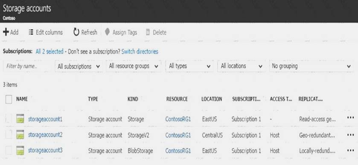Screen dimensions: 358x165
Task: Click the BlobStorage kind cell
Action: (140, 151)
